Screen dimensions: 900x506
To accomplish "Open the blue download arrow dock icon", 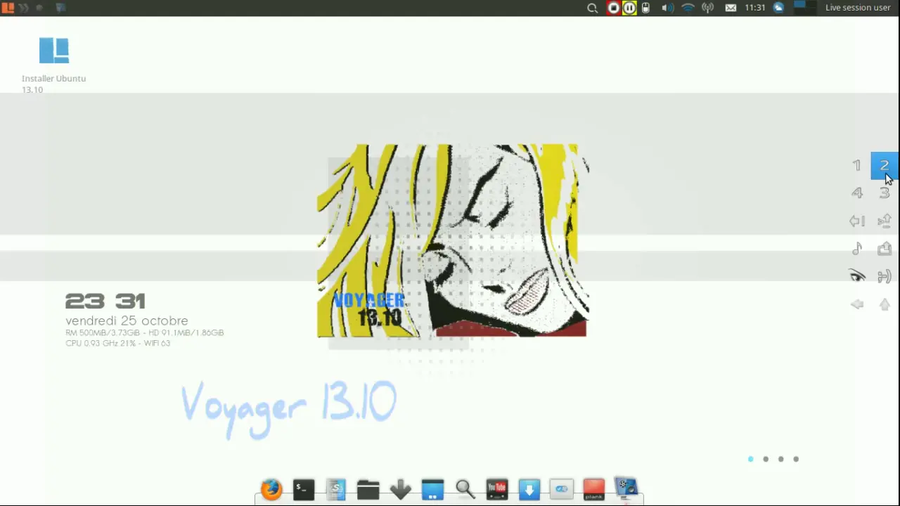I will 529,489.
